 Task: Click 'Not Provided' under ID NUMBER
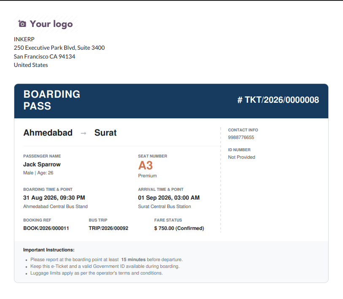tap(241, 157)
